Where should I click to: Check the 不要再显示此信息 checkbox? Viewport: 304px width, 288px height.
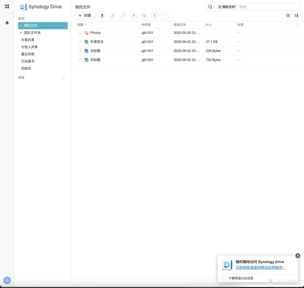(224, 278)
